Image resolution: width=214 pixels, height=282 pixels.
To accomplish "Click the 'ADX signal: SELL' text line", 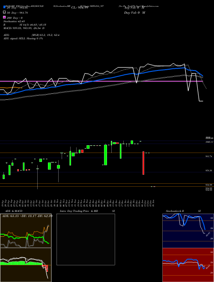I will tap(23, 38).
